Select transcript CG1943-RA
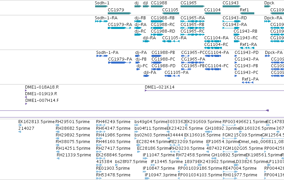 pyautogui.click(x=232, y=28)
